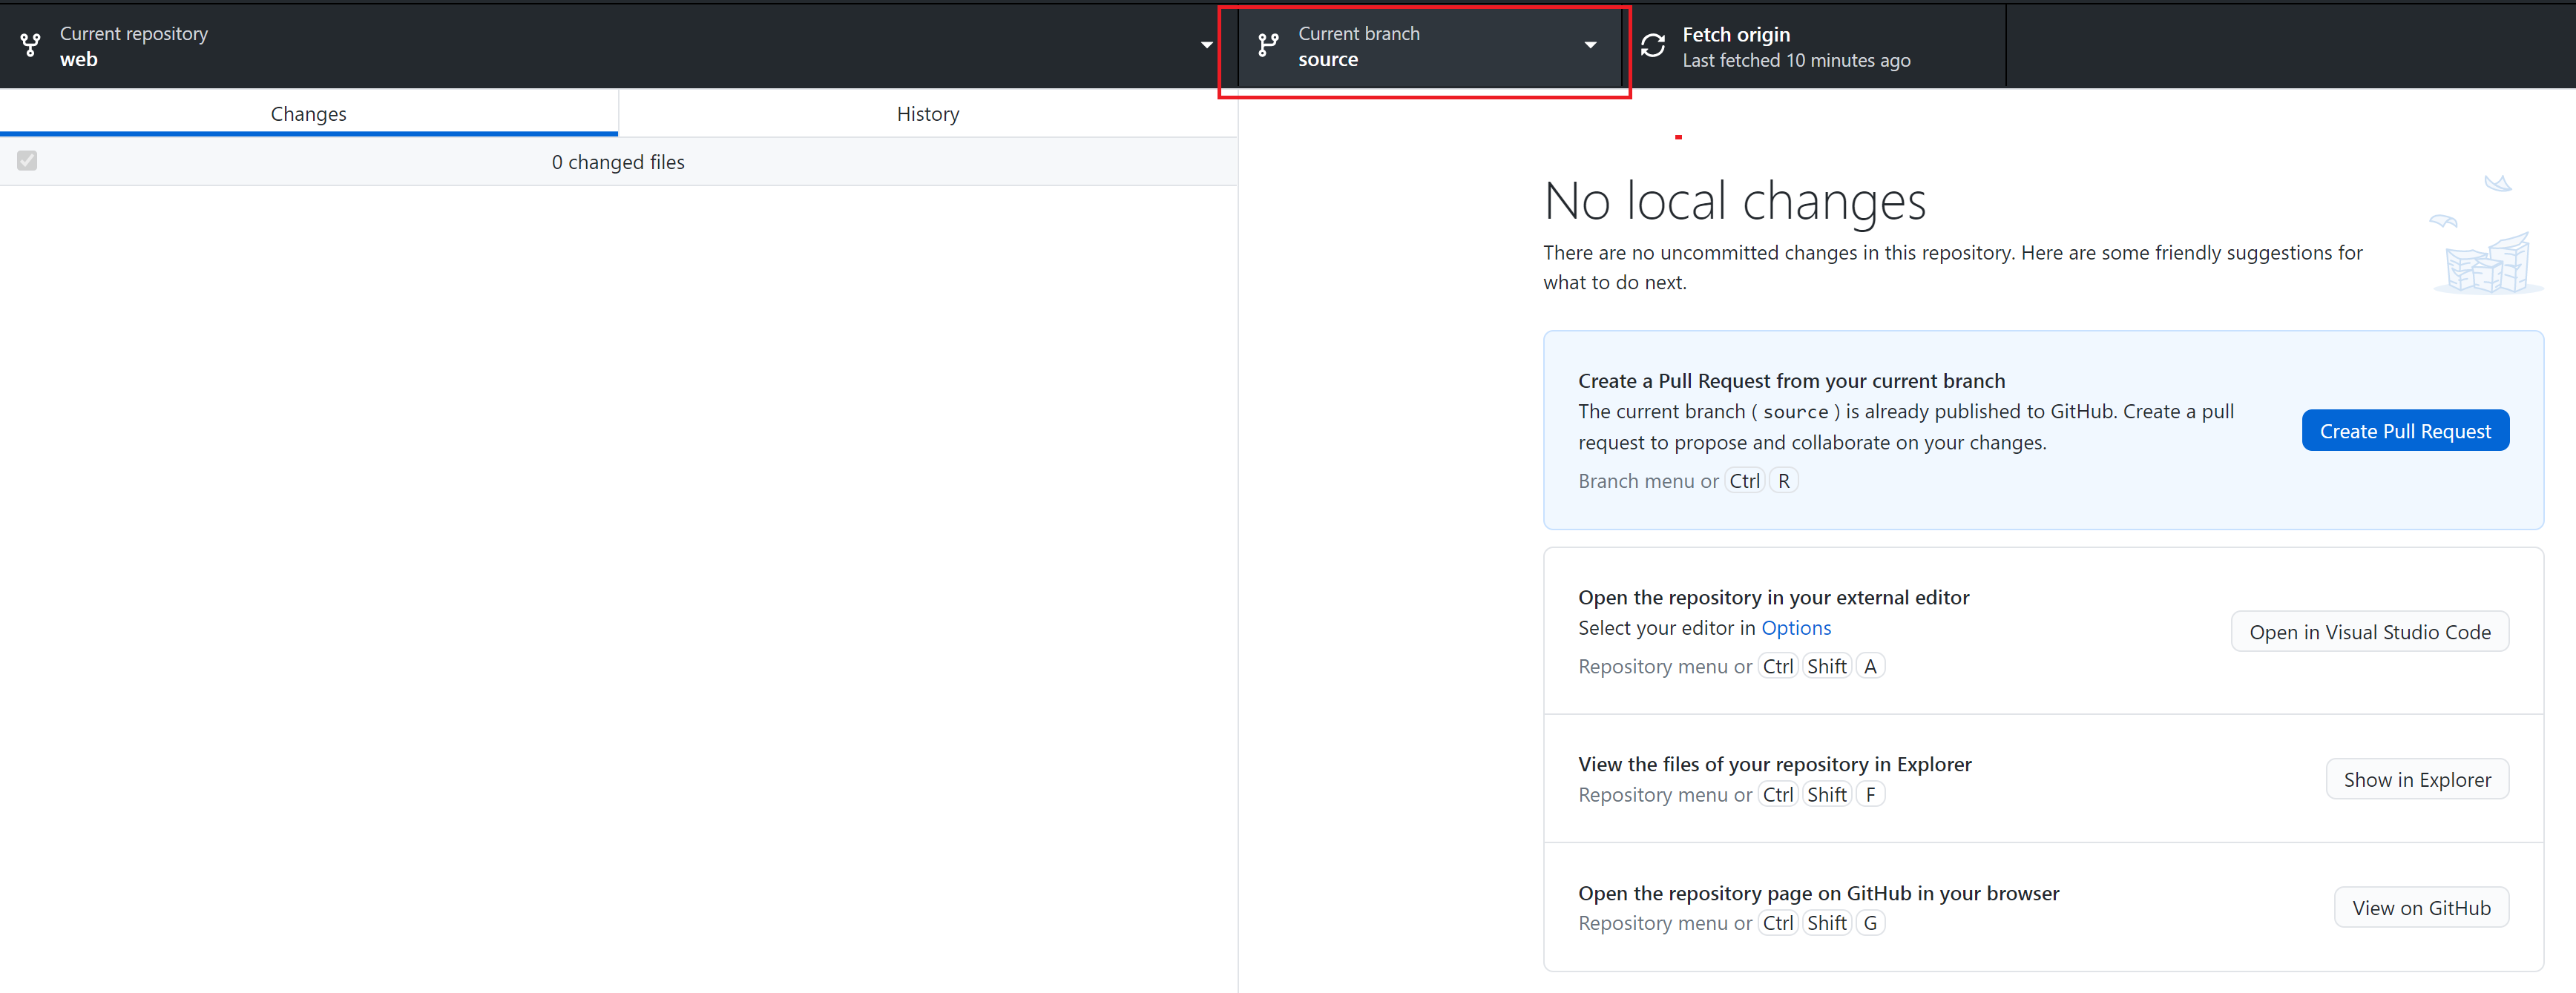Click the branch icon beside Current branch
This screenshot has height=993, width=2576.
[1268, 45]
